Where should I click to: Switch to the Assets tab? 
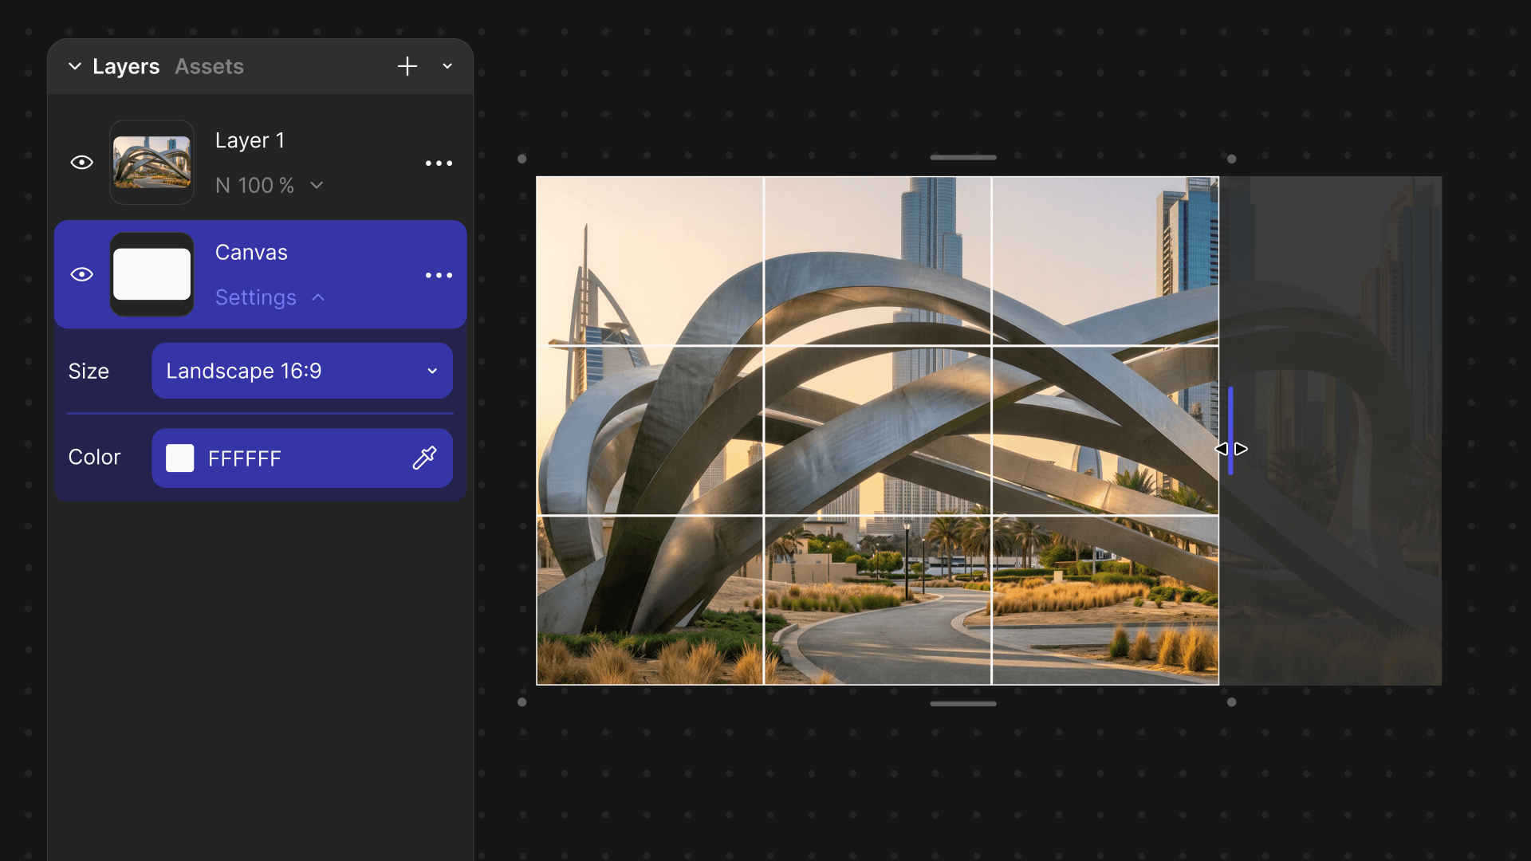[x=209, y=66]
